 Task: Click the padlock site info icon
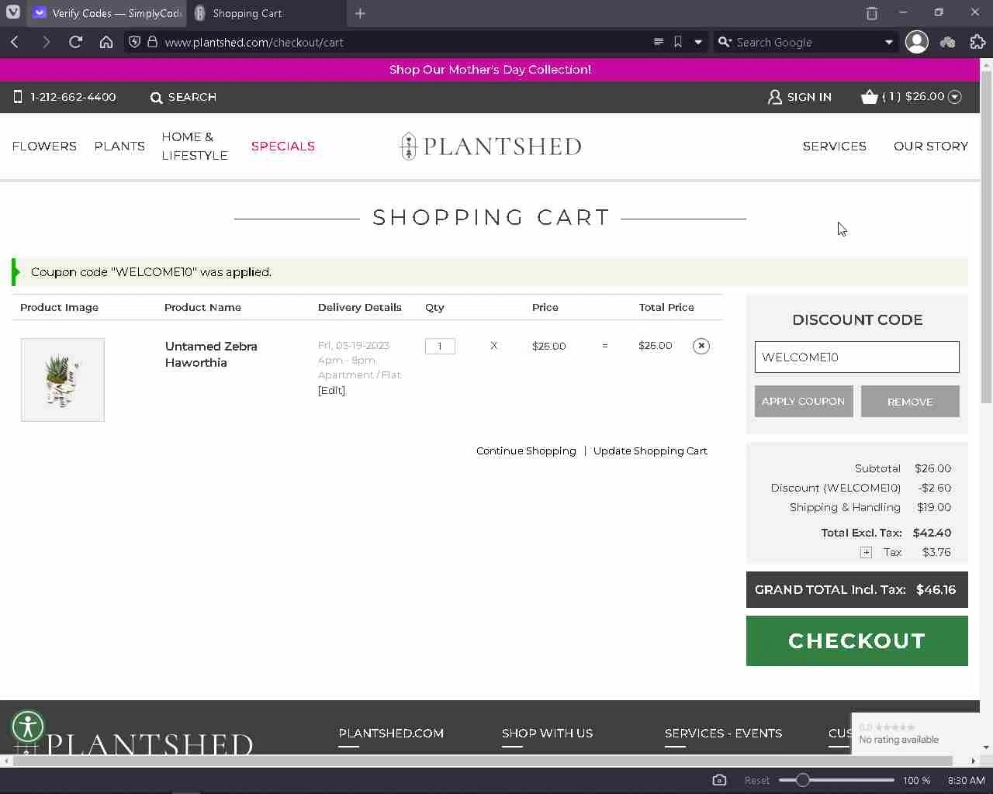click(x=152, y=42)
